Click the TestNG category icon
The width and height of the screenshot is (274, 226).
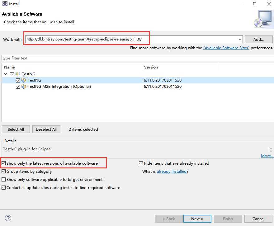pos(18,74)
